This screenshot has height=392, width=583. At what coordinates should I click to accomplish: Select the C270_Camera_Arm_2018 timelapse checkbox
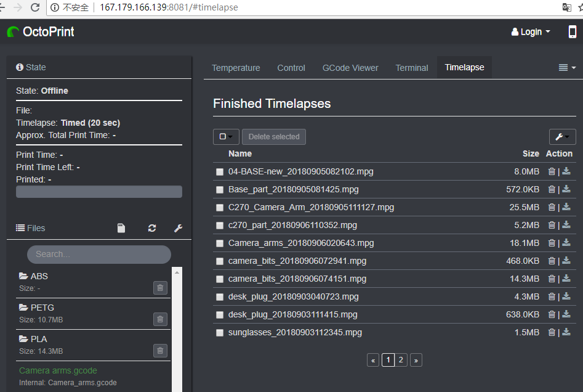(x=220, y=207)
